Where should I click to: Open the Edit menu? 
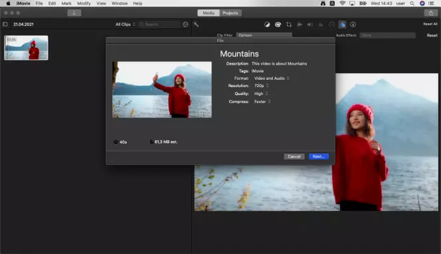tap(52, 3)
